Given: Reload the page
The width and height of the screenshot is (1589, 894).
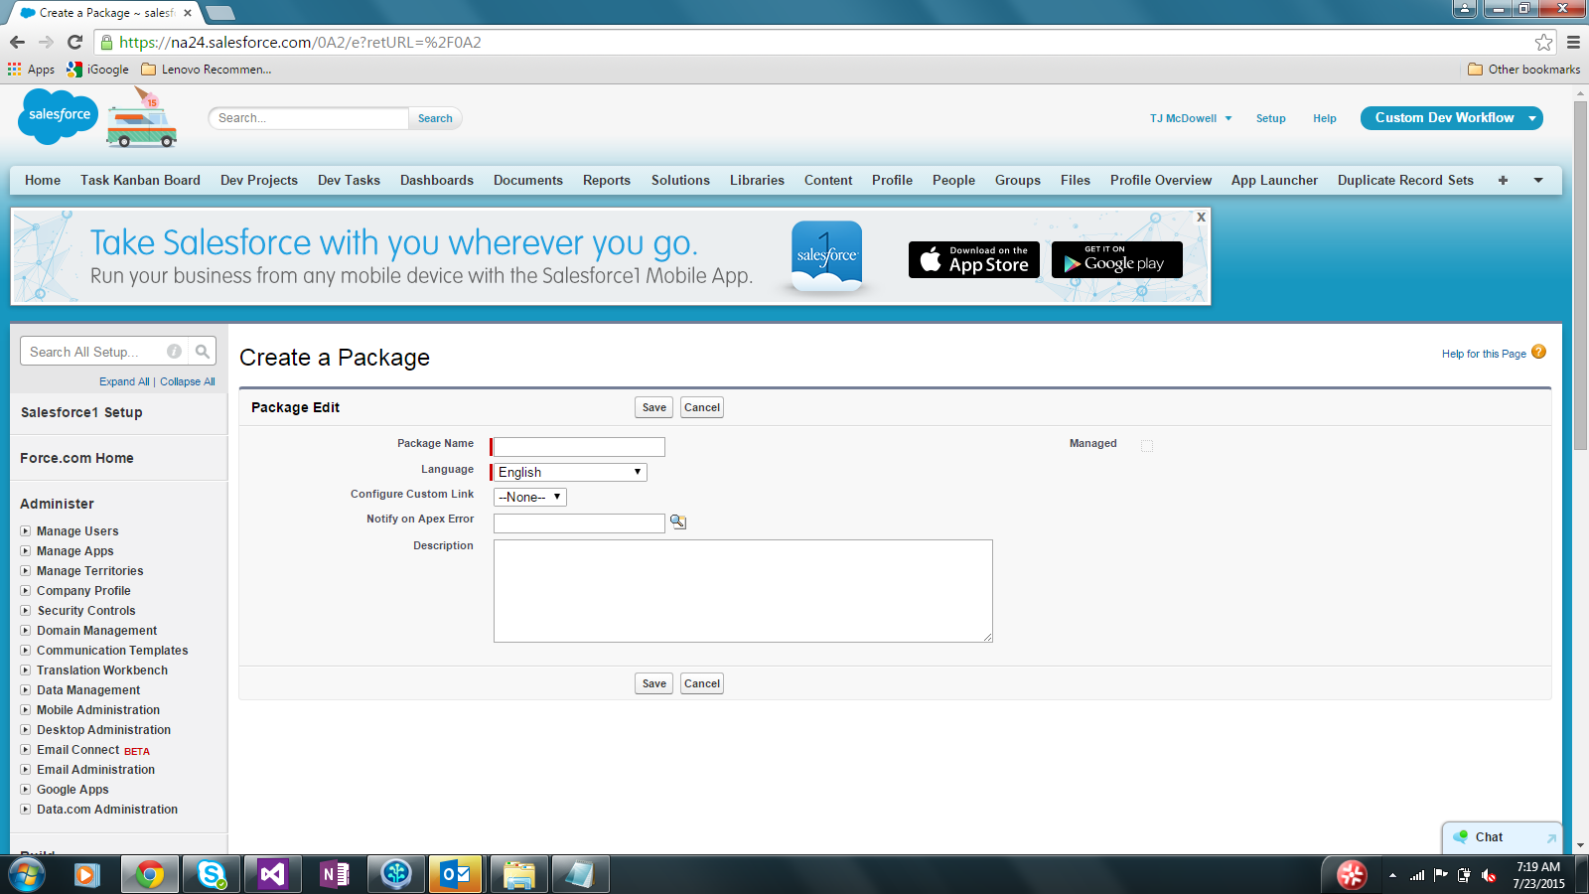Looking at the screenshot, I should tap(74, 42).
